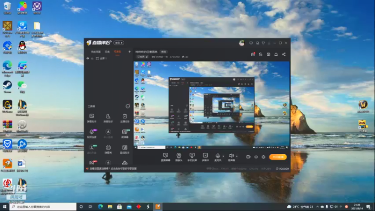Open the feedback message icon in title bar
This screenshot has height=211, width=375.
(x=251, y=43)
